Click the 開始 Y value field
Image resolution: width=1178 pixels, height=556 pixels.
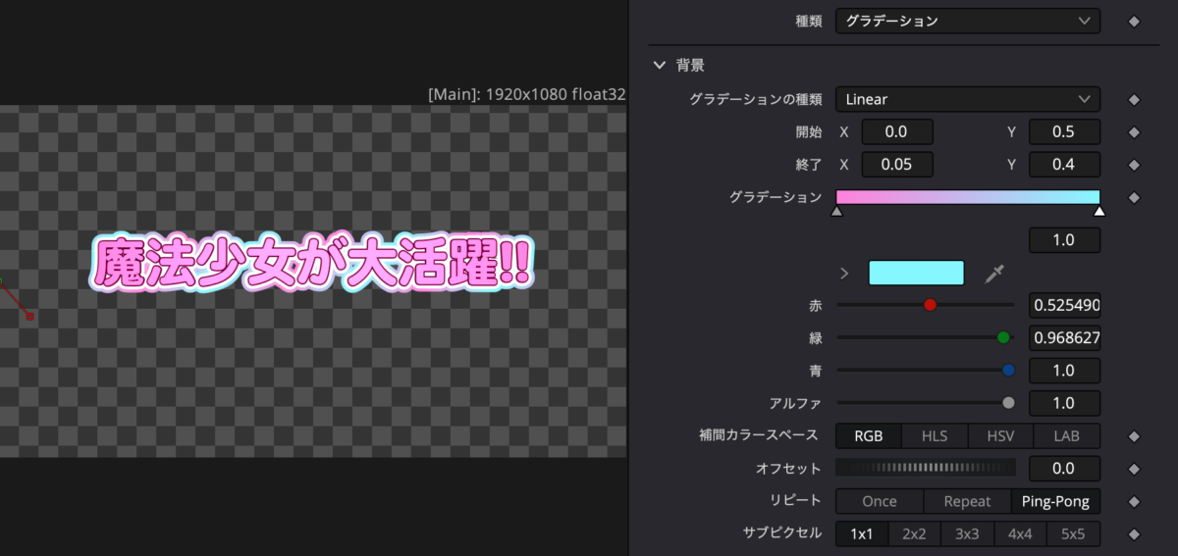[1064, 131]
